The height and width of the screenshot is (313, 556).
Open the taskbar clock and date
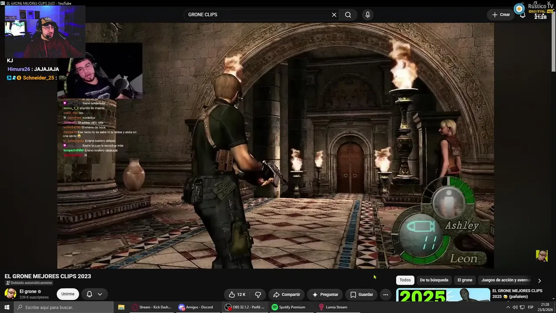pos(545,307)
